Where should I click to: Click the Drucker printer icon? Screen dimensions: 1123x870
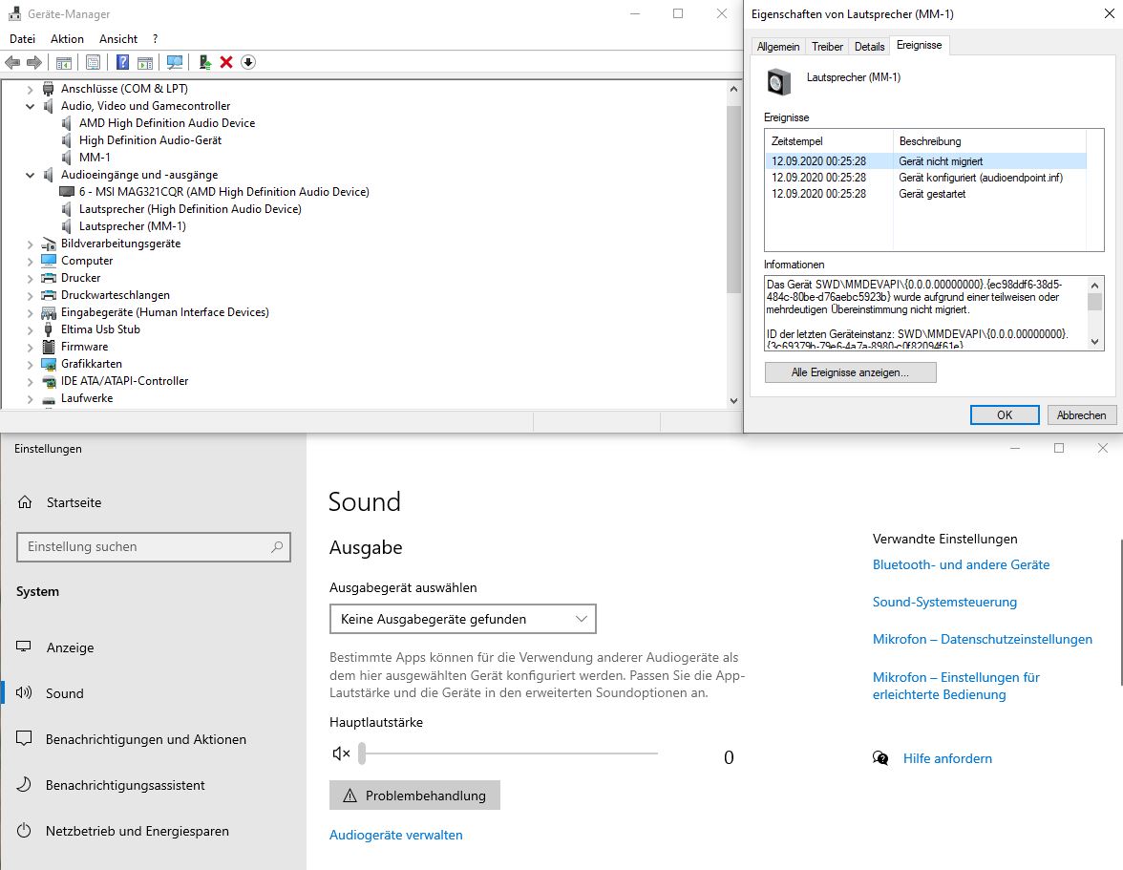(x=49, y=278)
